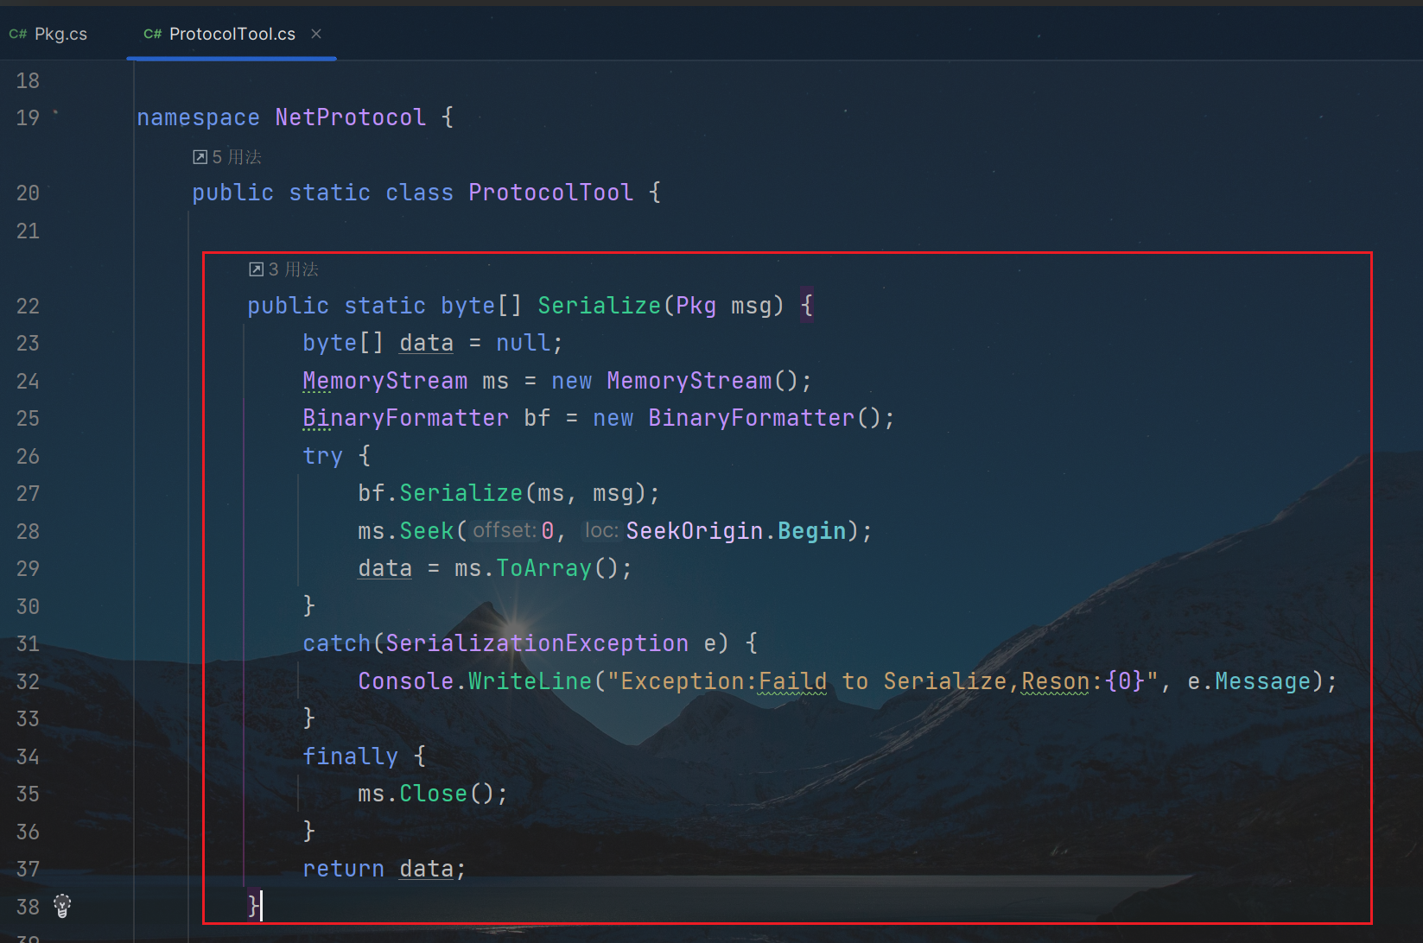Click the usages arrow icon beside '3 用法'

(256, 269)
